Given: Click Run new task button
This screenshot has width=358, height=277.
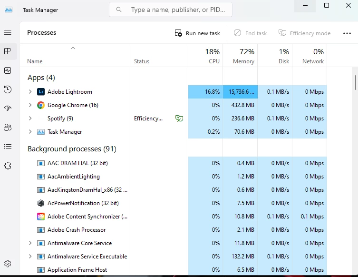Looking at the screenshot, I should pyautogui.click(x=197, y=33).
